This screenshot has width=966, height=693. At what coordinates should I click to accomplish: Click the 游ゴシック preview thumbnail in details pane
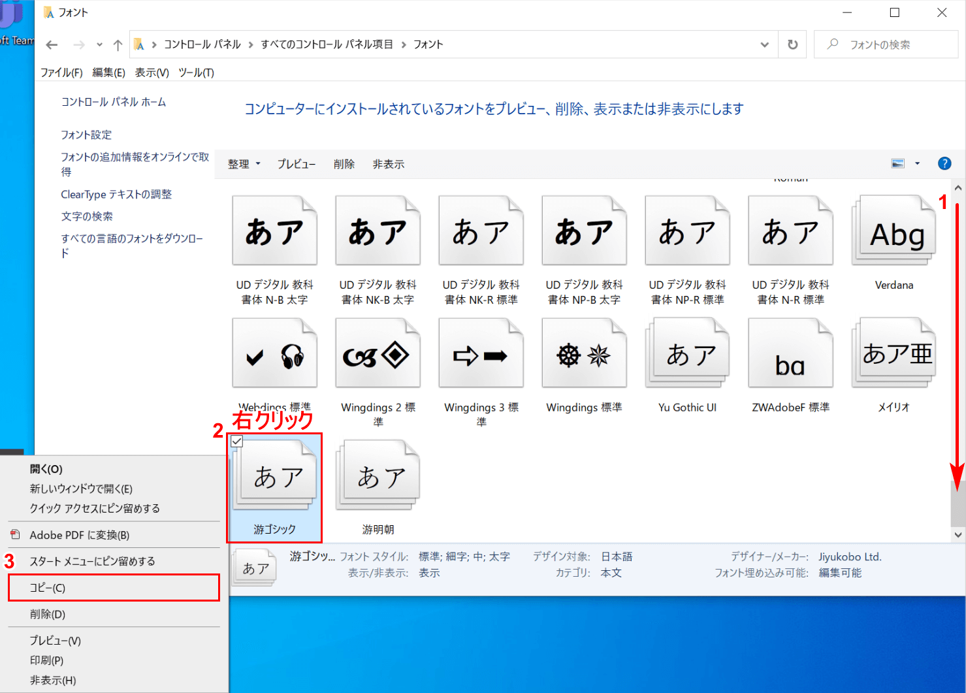[255, 567]
